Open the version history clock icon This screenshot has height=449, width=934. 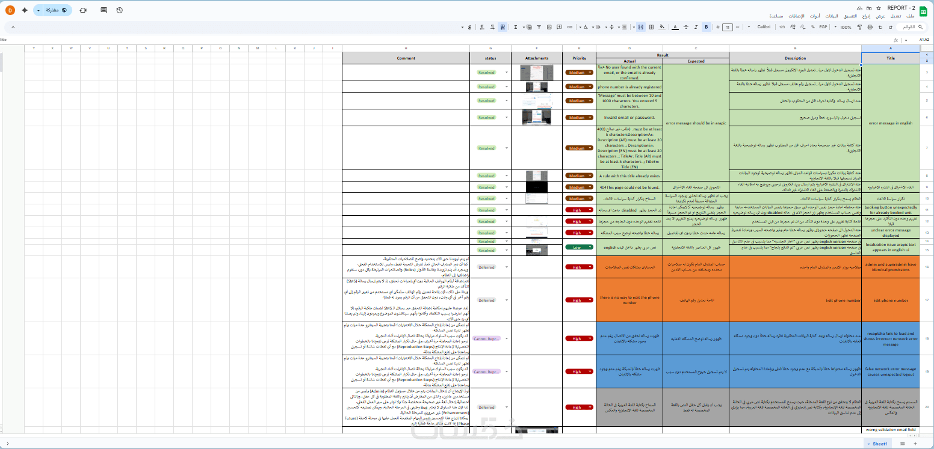[120, 10]
